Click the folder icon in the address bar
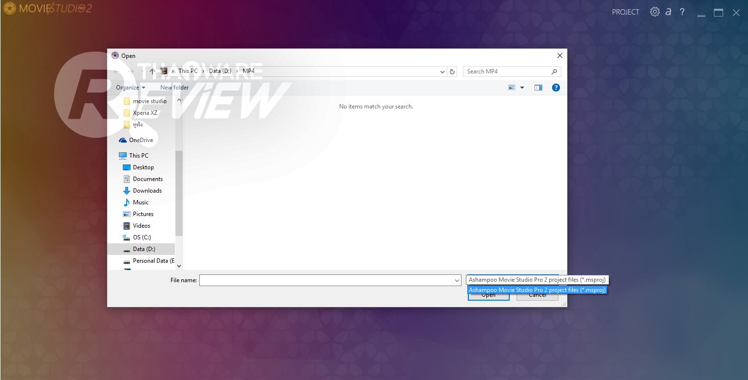 pyautogui.click(x=164, y=71)
